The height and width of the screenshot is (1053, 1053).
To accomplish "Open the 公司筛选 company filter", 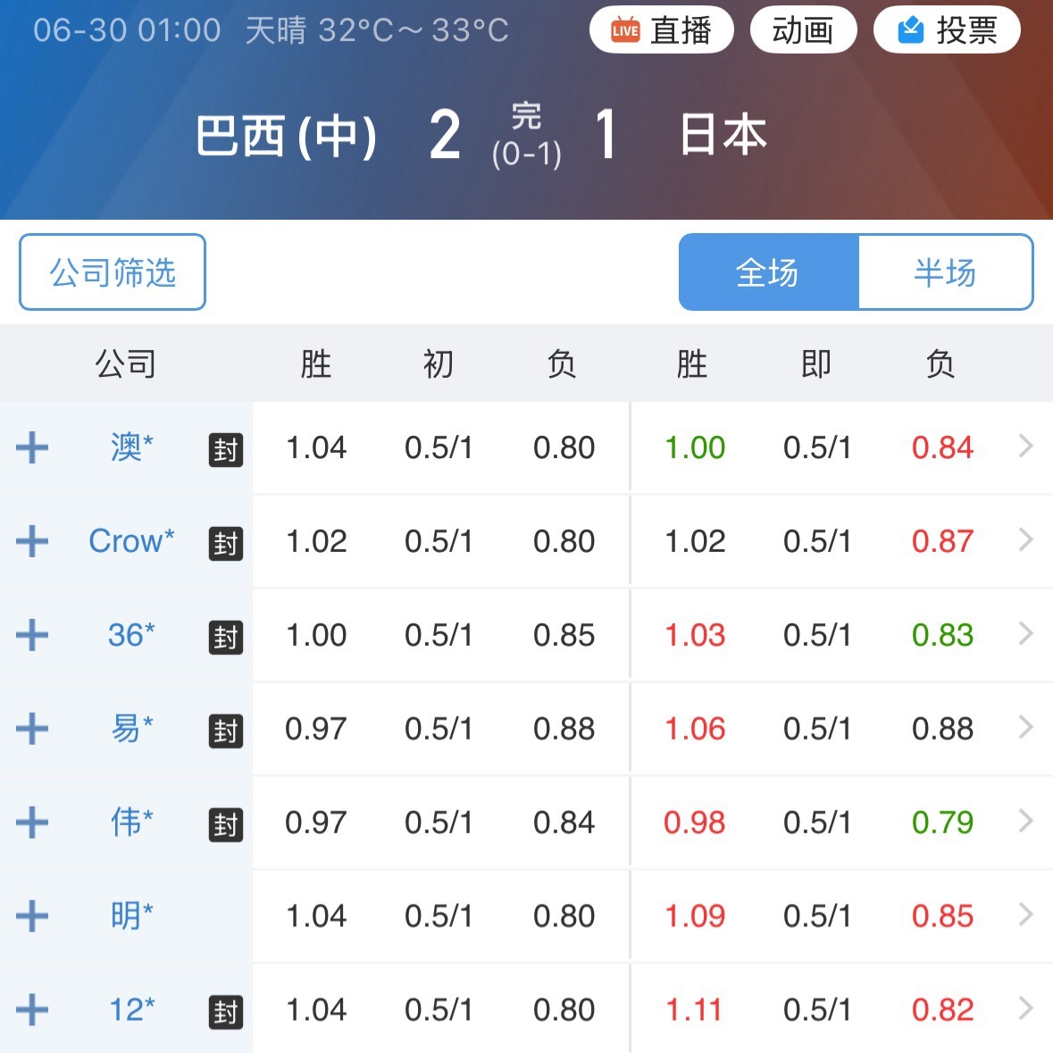I will pyautogui.click(x=113, y=272).
